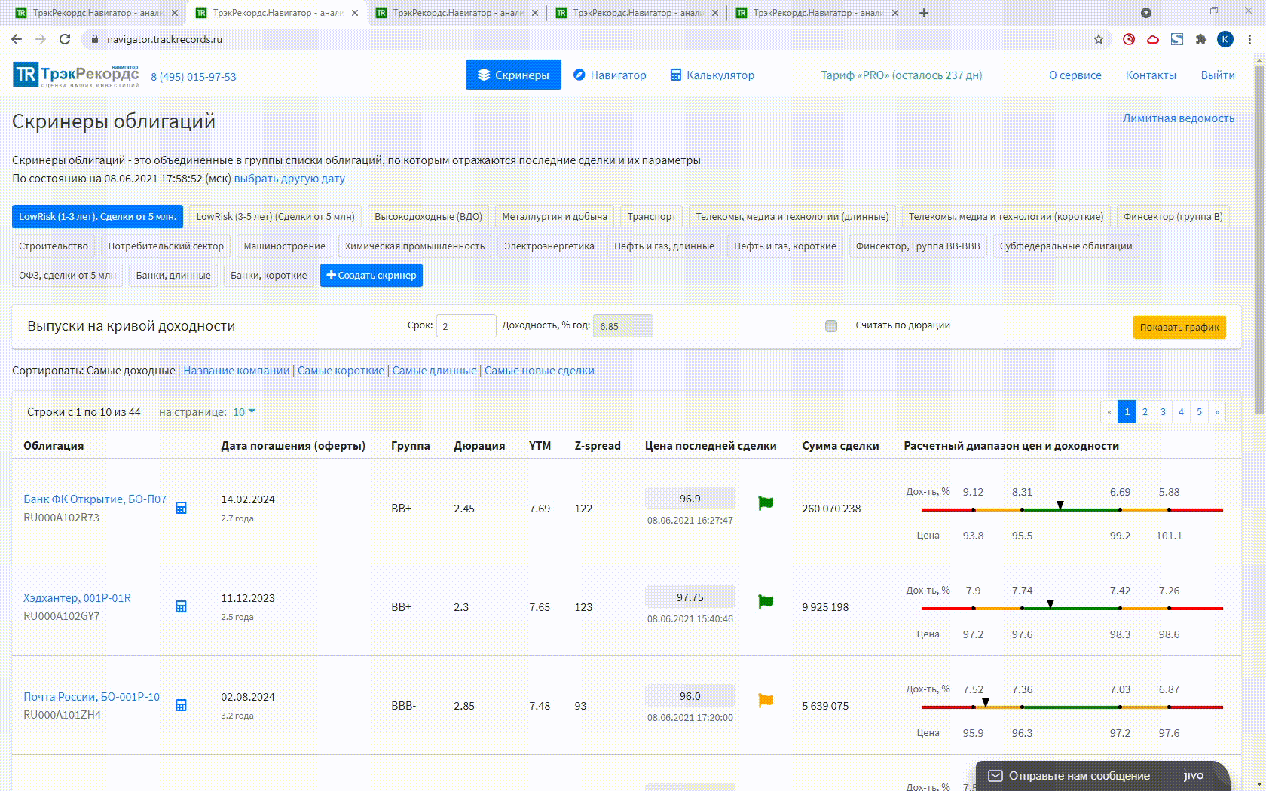Click выбрать другую дату link
The width and height of the screenshot is (1266, 791).
coord(289,179)
